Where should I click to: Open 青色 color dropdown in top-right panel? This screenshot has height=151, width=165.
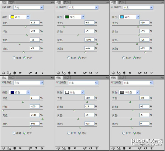[129, 17]
